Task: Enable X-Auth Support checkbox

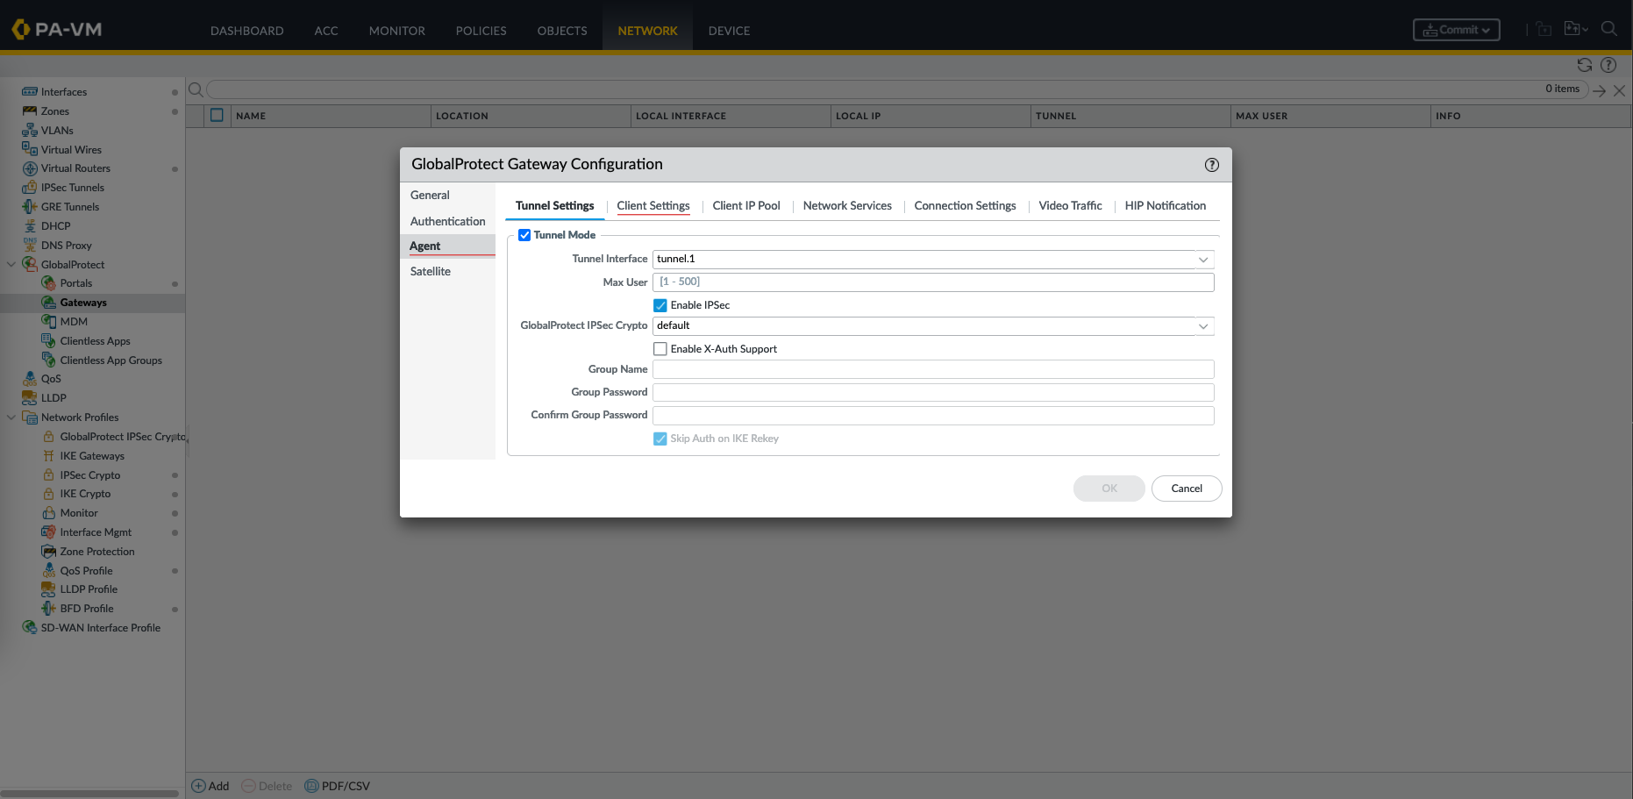Action: click(x=660, y=349)
